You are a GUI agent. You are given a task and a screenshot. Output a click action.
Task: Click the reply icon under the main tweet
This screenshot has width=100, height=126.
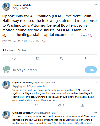tap(14, 58)
